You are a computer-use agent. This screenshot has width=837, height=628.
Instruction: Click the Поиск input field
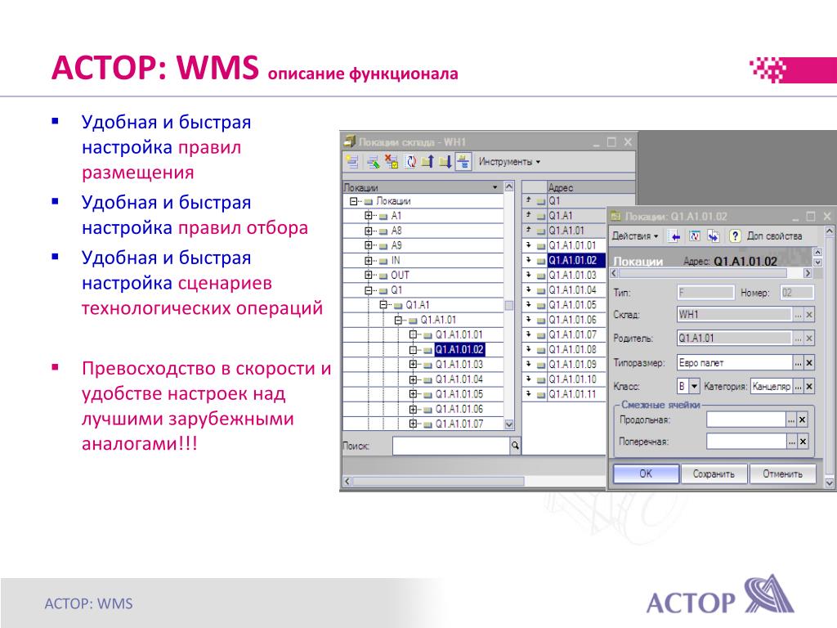point(451,446)
